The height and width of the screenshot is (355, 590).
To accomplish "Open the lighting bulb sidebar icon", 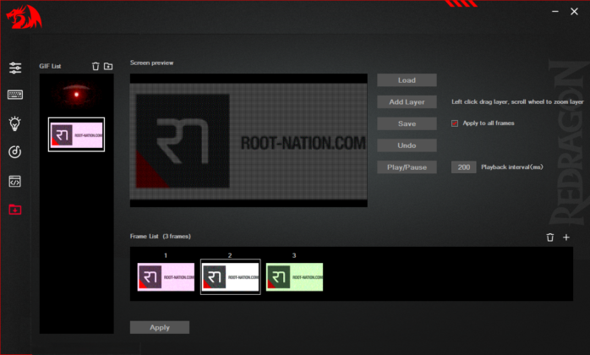I will pyautogui.click(x=14, y=123).
